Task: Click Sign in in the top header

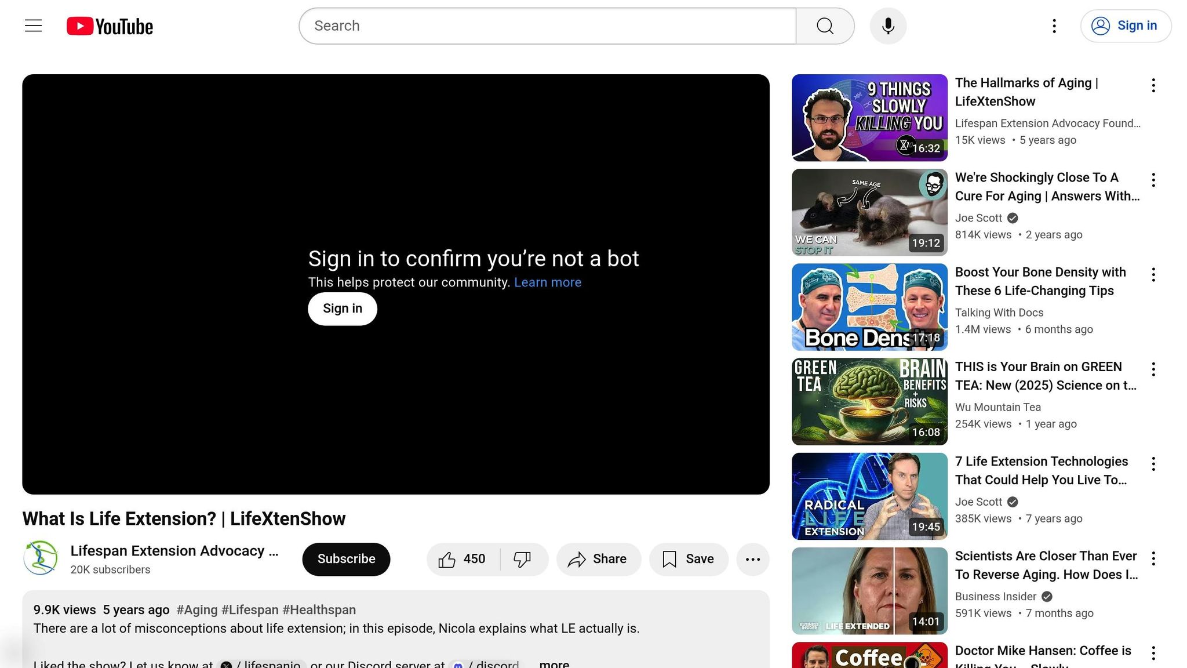Action: [1126, 26]
